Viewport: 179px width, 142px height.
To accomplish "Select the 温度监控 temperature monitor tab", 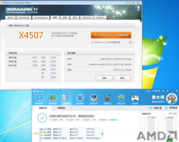I will (43, 108).
